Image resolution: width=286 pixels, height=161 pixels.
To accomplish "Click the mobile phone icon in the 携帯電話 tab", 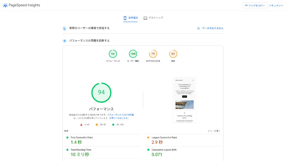I will 125,18.
